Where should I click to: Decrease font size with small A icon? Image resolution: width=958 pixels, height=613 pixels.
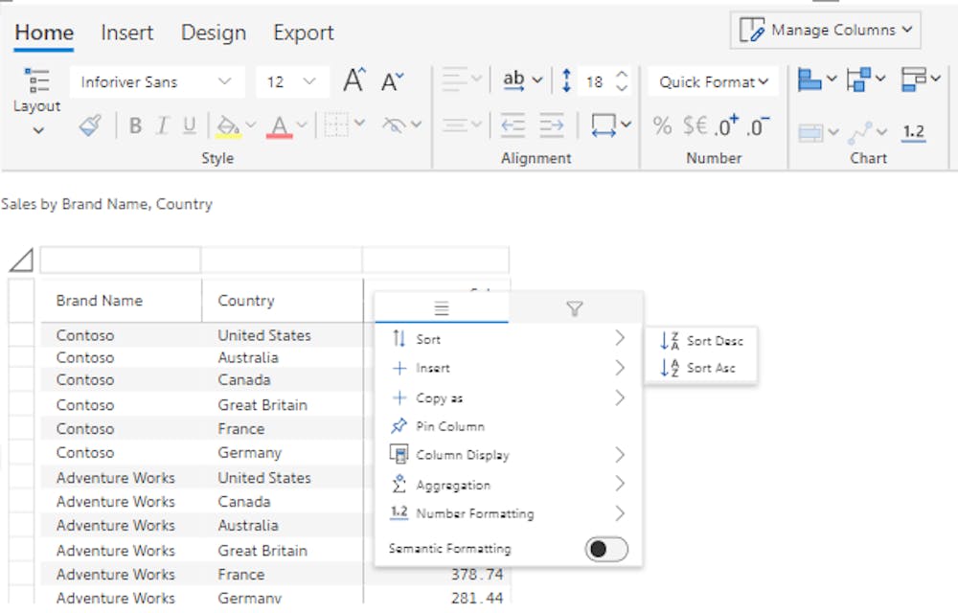point(392,81)
